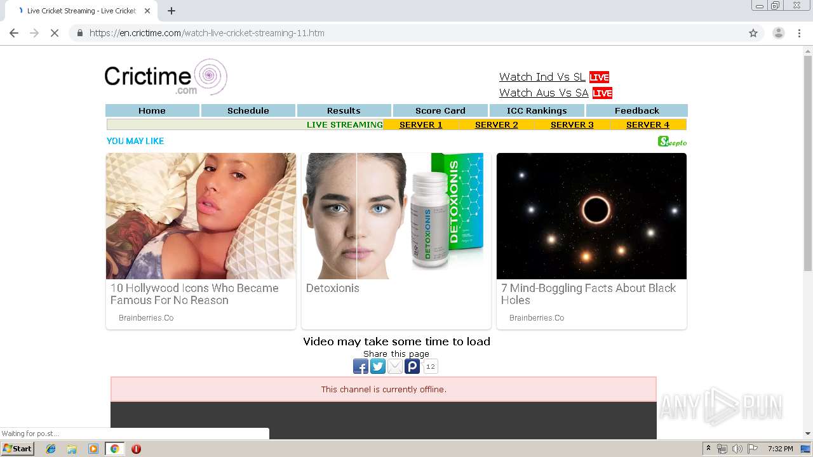The image size is (813, 457).
Task: Select the Live Cricket Streaming tab
Action: (x=83, y=11)
